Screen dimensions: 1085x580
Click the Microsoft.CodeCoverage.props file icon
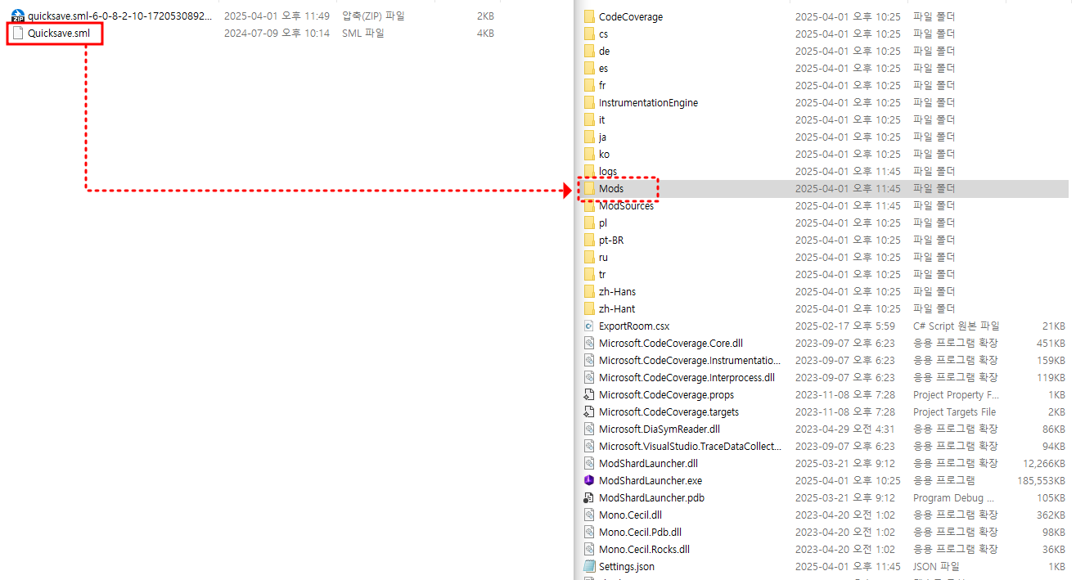[x=589, y=394]
